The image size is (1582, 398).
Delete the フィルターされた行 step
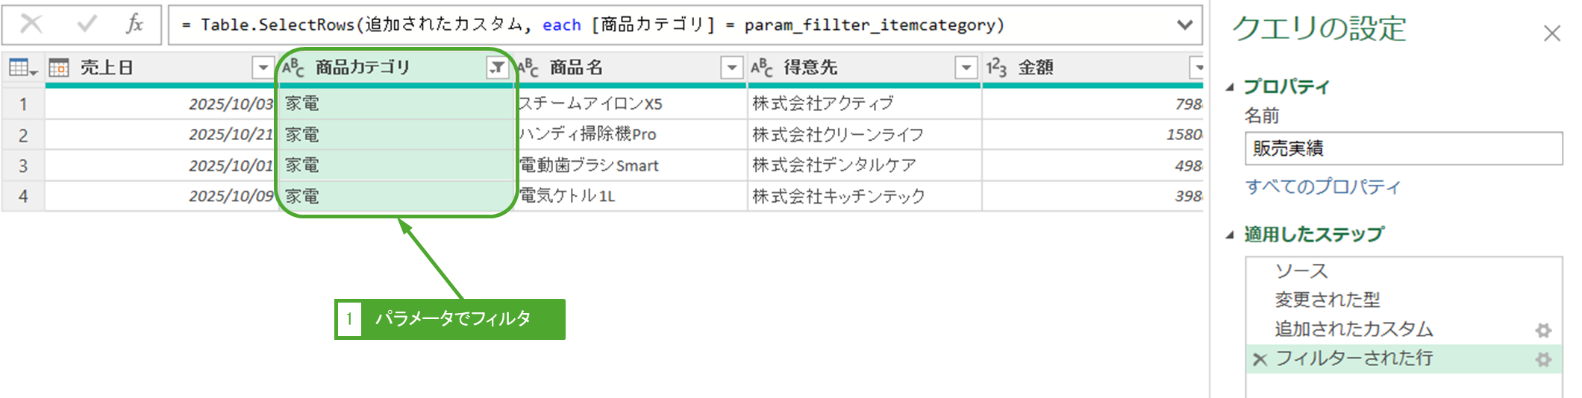click(1260, 359)
